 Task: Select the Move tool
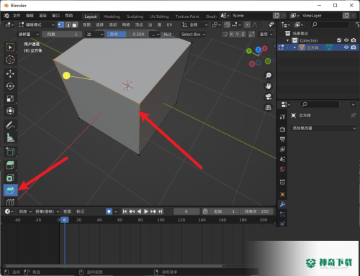10,73
